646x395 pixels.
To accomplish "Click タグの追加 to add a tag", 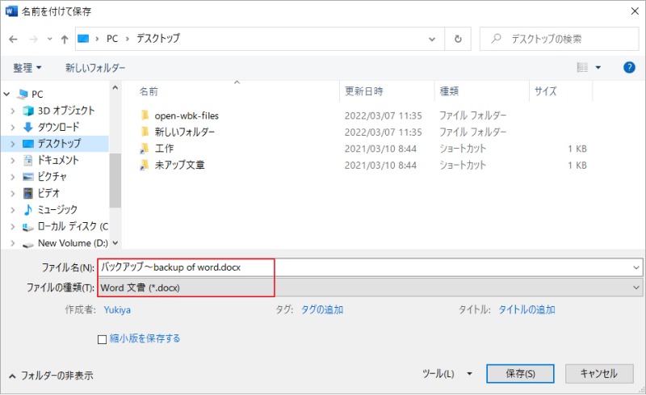I will 321,309.
